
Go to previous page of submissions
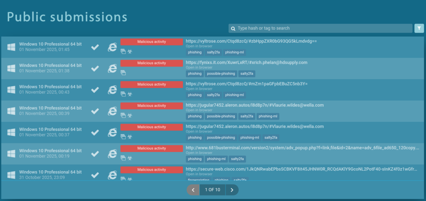pyautogui.click(x=193, y=190)
